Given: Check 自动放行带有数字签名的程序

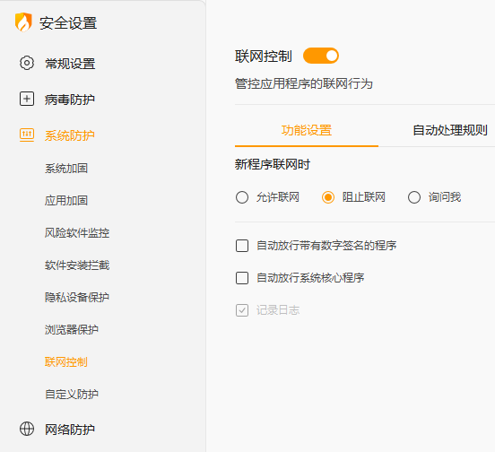Looking at the screenshot, I should click(x=242, y=246).
